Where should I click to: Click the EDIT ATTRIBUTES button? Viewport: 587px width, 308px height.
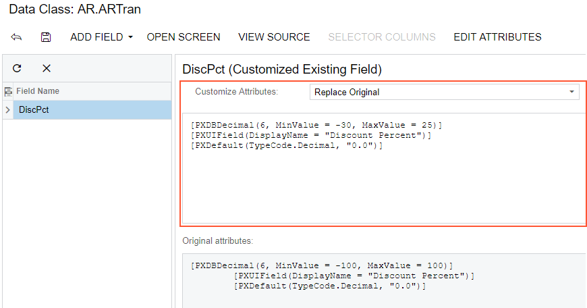[x=497, y=37]
